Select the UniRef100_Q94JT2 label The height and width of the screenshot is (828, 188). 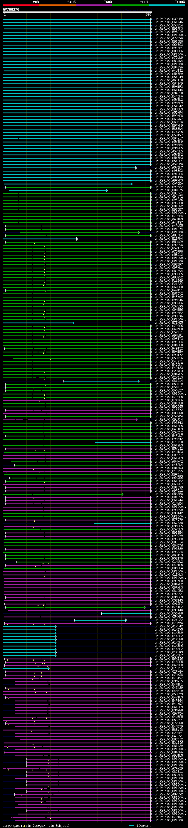(x=168, y=197)
